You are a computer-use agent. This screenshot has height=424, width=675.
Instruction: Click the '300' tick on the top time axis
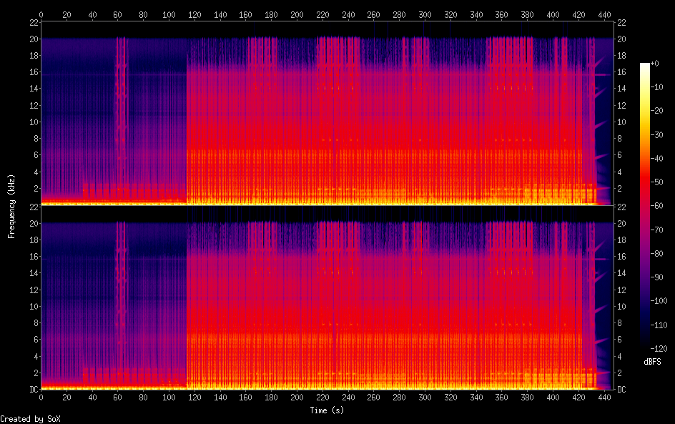[x=425, y=14]
